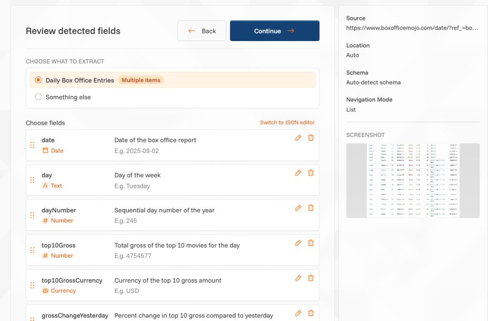Image resolution: width=488 pixels, height=321 pixels.
Task: Click the Multiple items badge
Action: coord(141,80)
